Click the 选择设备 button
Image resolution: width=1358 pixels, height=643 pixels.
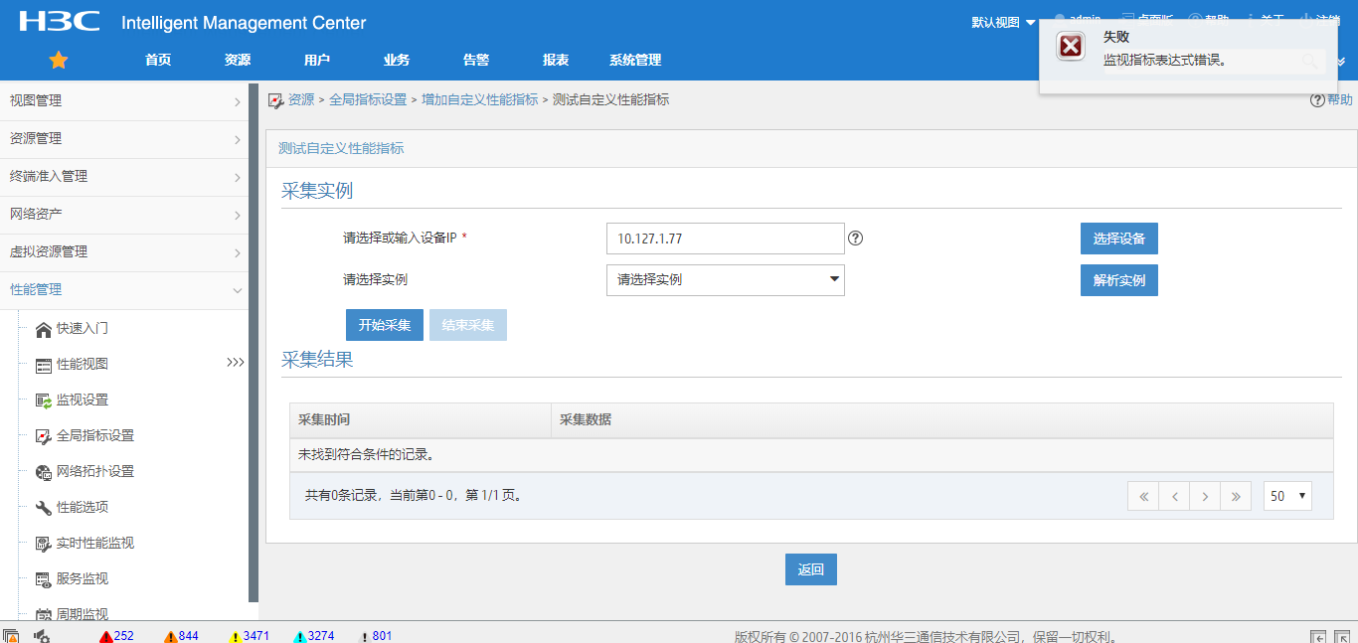(x=1118, y=239)
